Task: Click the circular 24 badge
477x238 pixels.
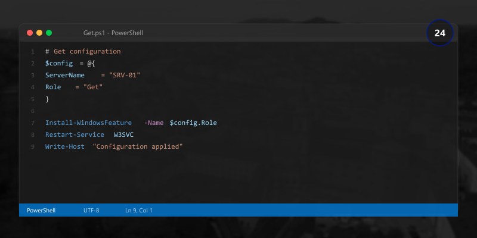Action: point(440,33)
